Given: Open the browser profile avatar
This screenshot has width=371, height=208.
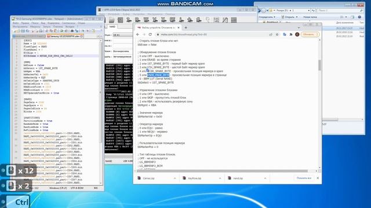Looking at the screenshot, I should coord(297,35).
